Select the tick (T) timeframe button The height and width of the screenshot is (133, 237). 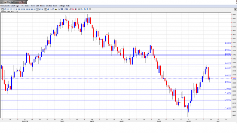tap(11, 9)
